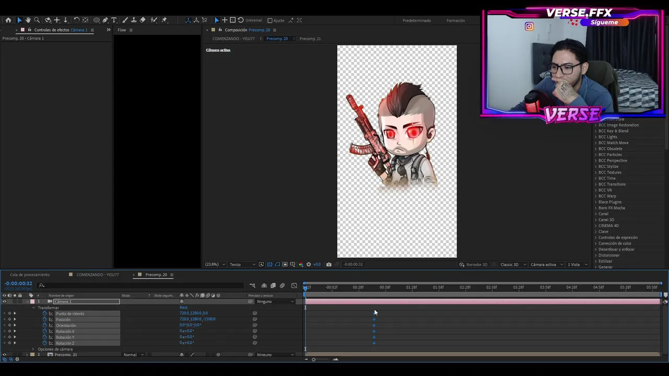669x376 pixels.
Task: Click the Posición pick whip icon
Action: 255,319
